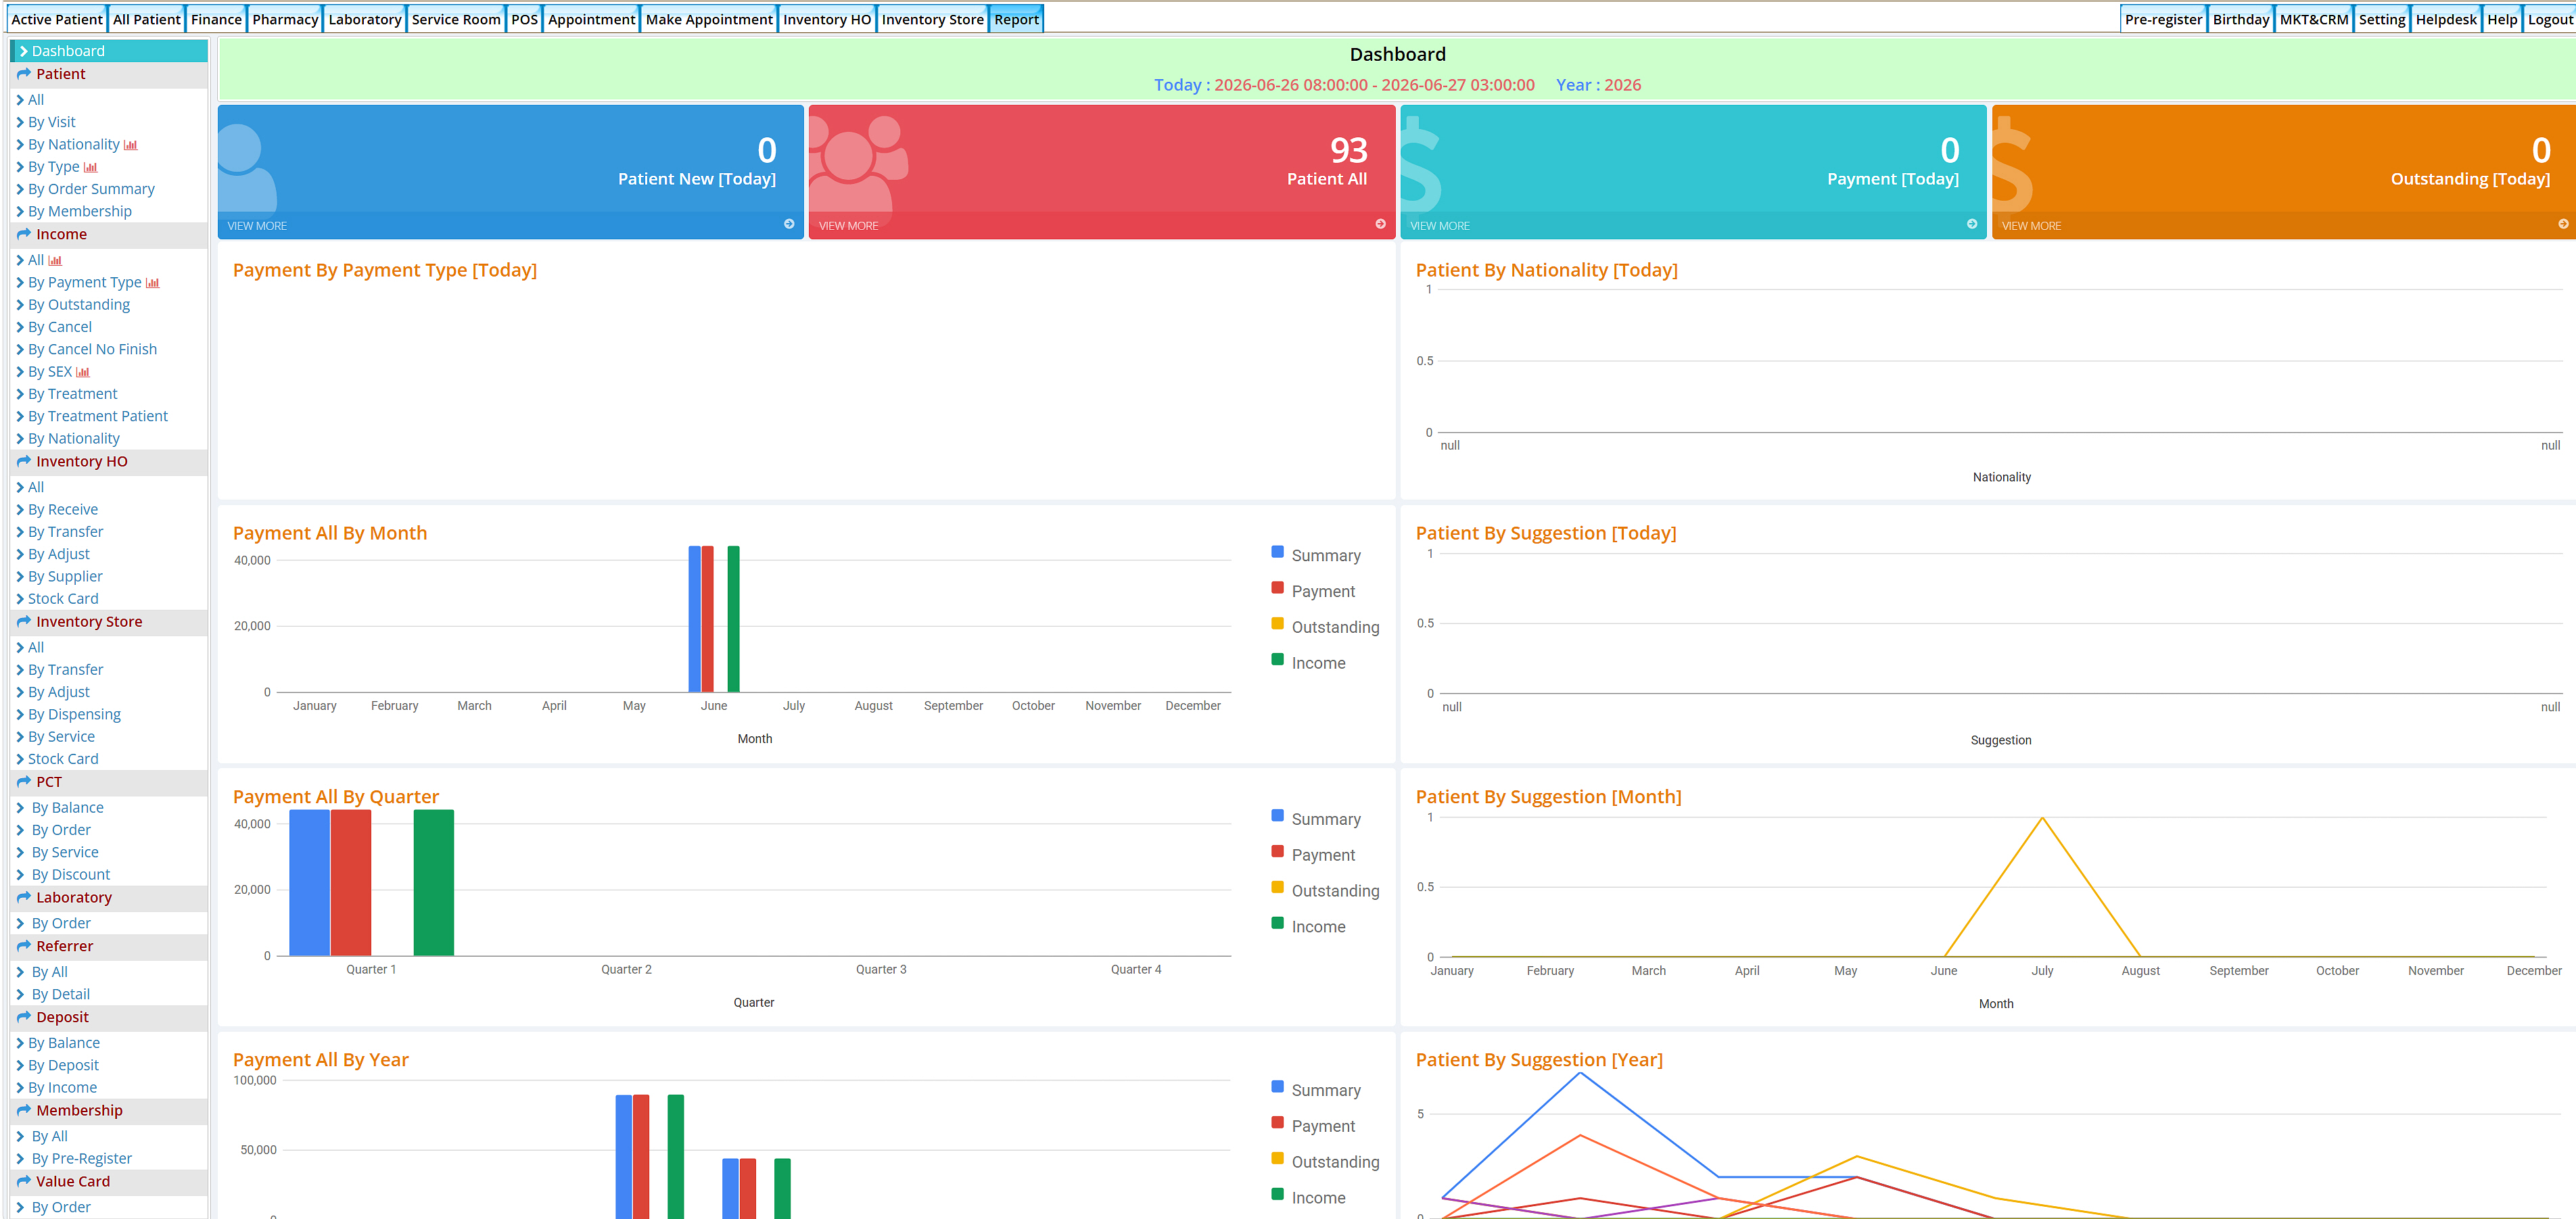Viewport: 2576px width, 1219px height.
Task: Click arrow icon on Patient New card
Action: [789, 224]
